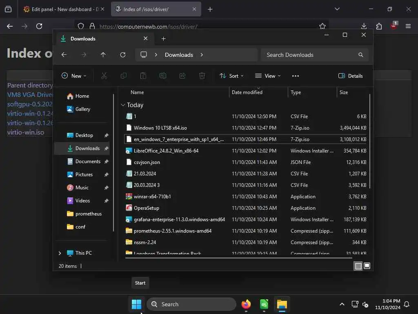Reload the Firefox page
418x314 pixels.
(x=39, y=26)
